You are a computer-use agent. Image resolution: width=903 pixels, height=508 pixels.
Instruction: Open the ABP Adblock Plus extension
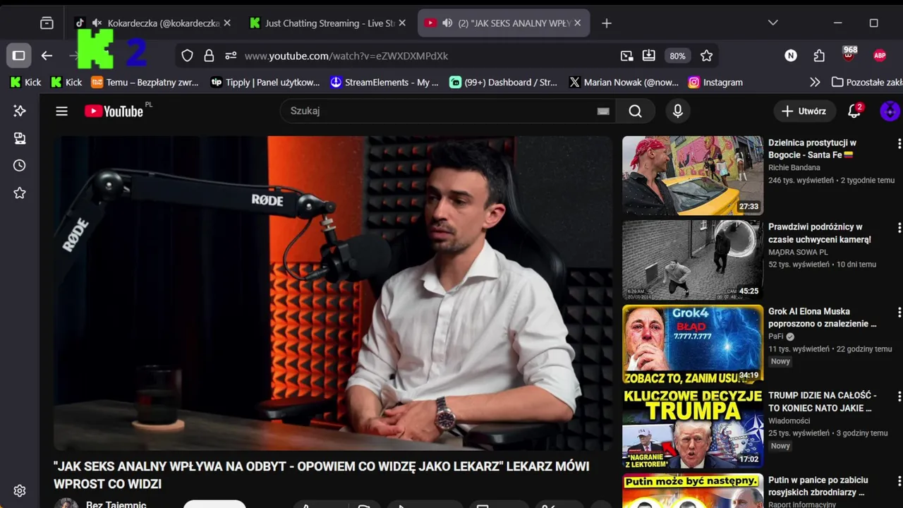(x=880, y=56)
